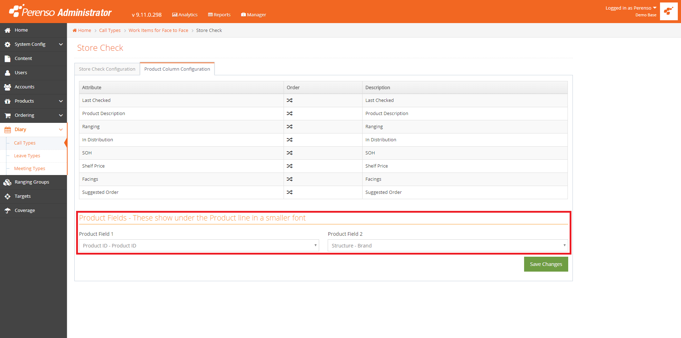
Task: Click the Targets crosshair icon
Action: click(7, 196)
